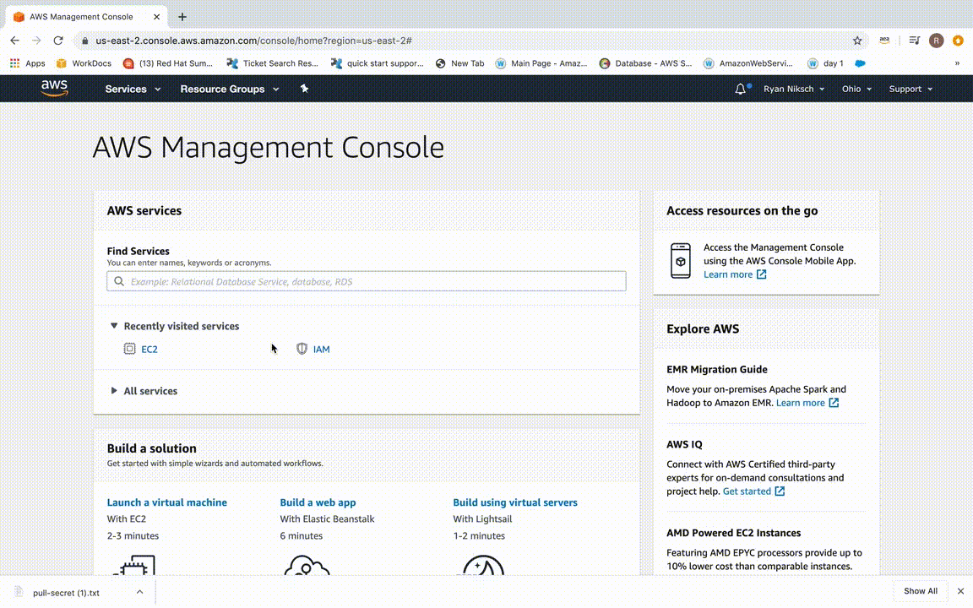
Task: Open a new browser tab
Action: coord(182,17)
